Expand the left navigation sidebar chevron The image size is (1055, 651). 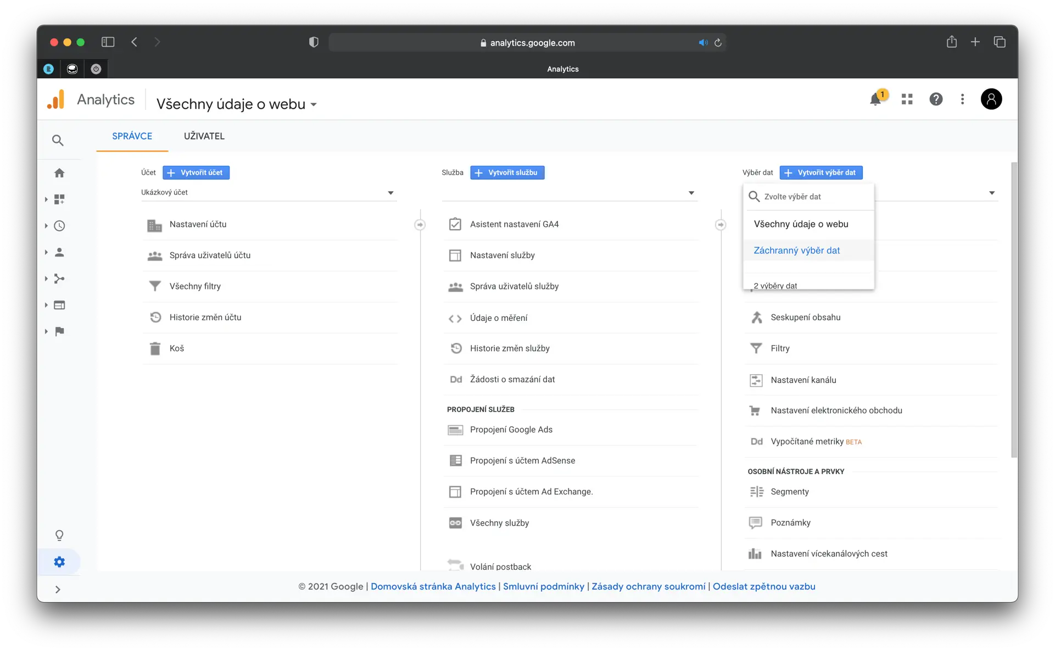(x=58, y=589)
